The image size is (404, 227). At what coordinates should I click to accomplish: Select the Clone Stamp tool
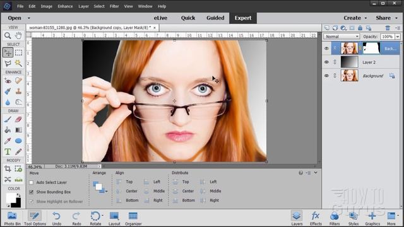18,91
